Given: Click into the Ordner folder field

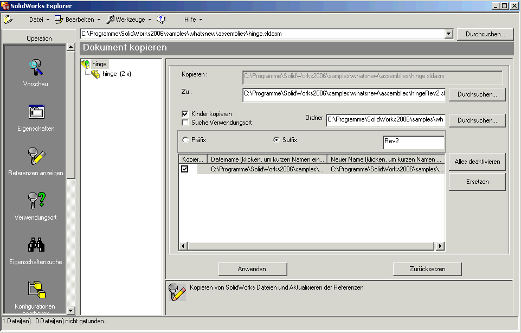Looking at the screenshot, I should click(385, 120).
